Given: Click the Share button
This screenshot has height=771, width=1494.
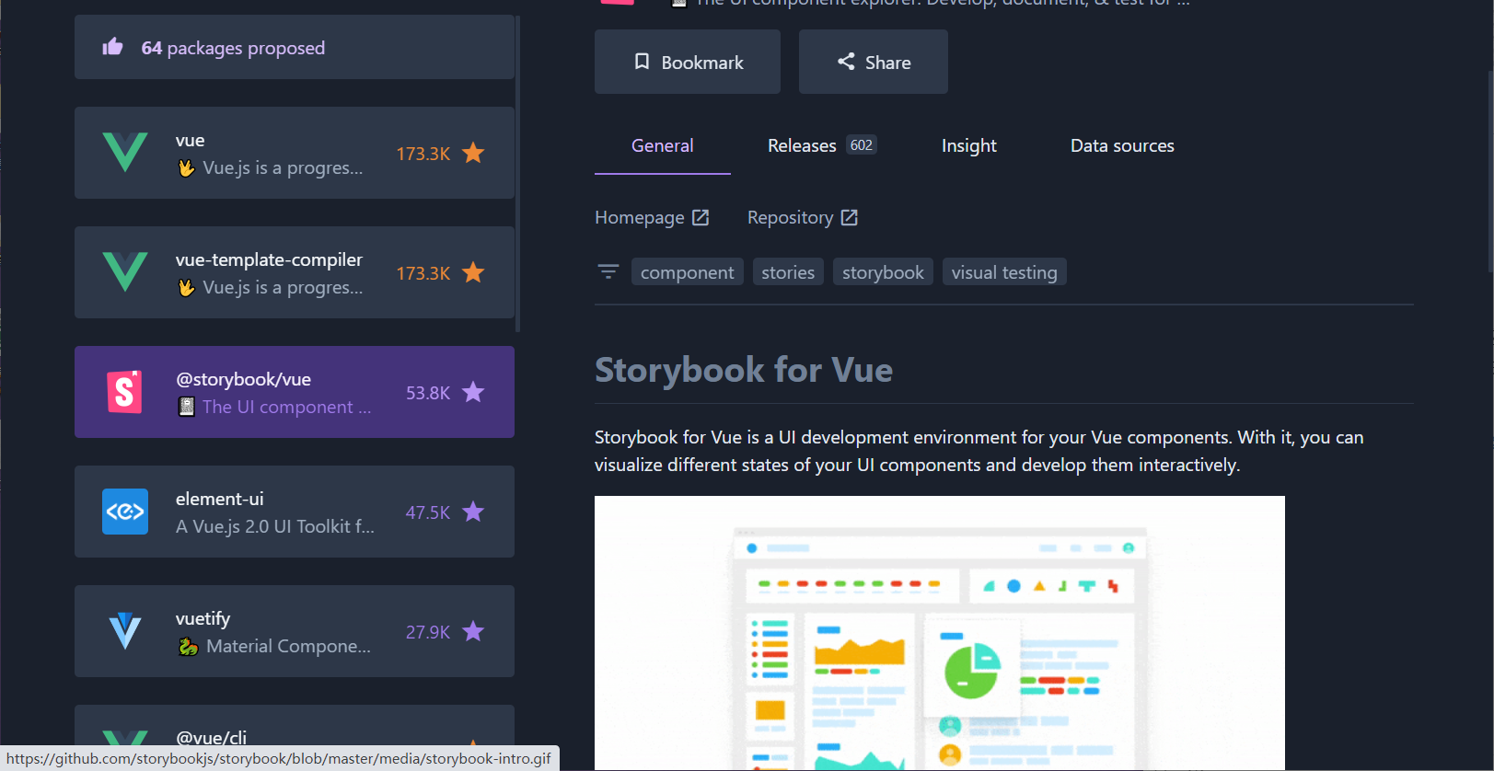Looking at the screenshot, I should tap(874, 62).
